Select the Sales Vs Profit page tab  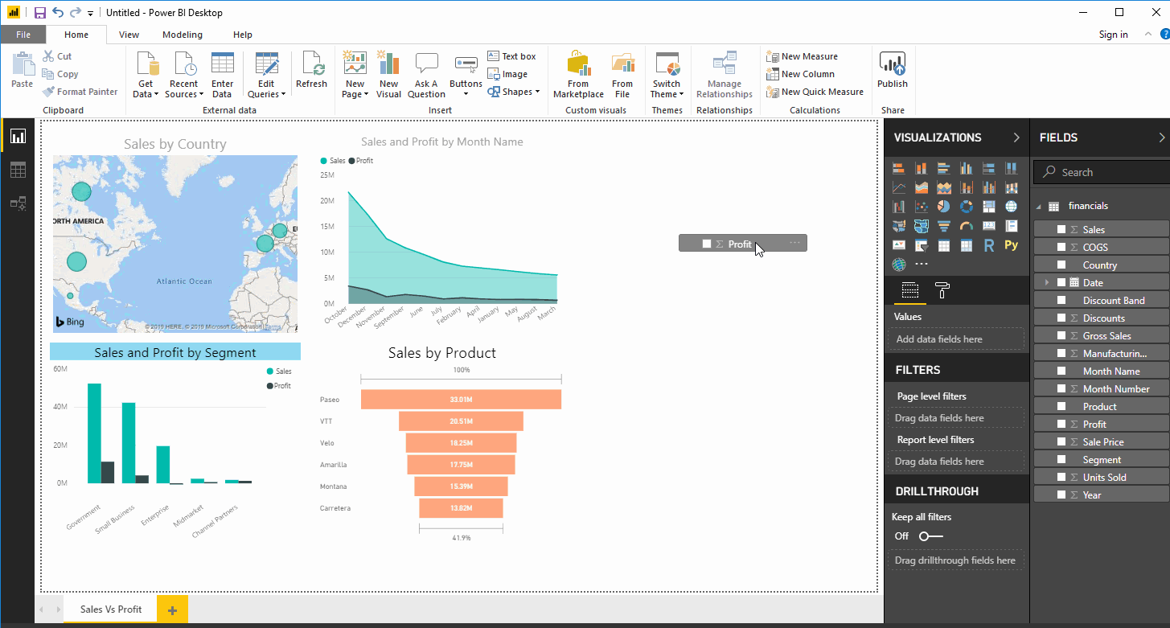coord(111,610)
